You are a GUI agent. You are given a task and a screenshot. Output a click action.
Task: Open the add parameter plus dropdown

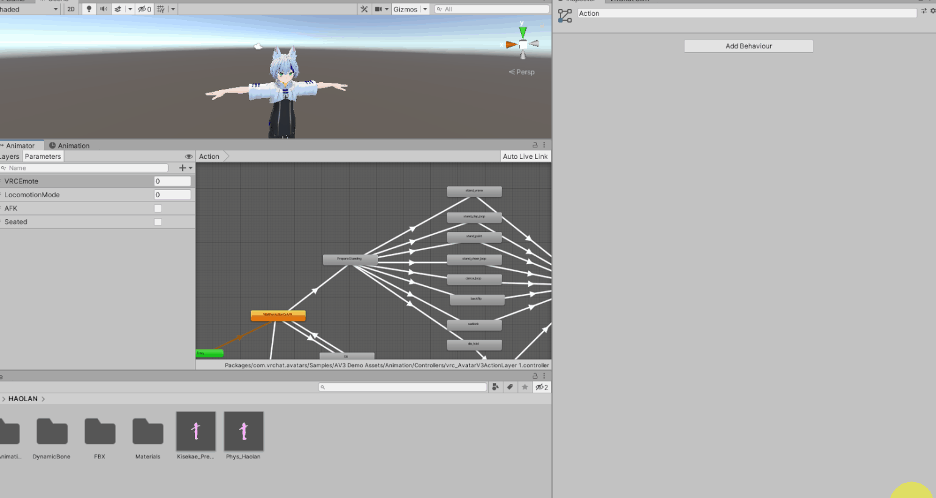[185, 168]
